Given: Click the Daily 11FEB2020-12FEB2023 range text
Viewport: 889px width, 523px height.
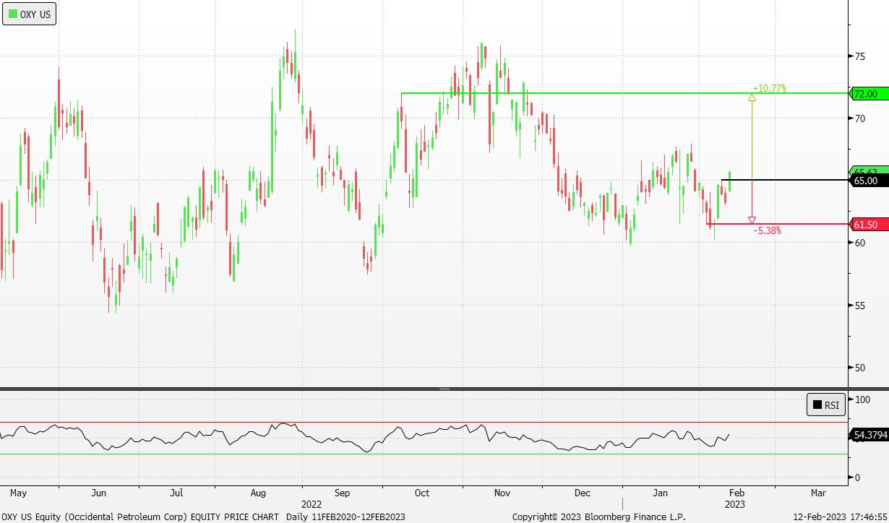Looking at the screenshot, I should (x=345, y=516).
